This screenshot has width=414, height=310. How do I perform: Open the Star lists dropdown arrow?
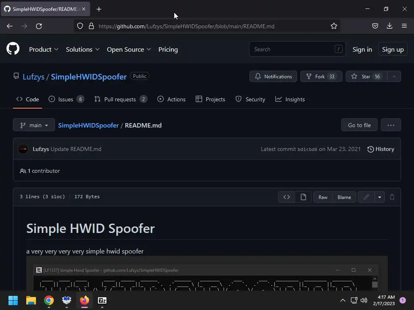pyautogui.click(x=394, y=76)
